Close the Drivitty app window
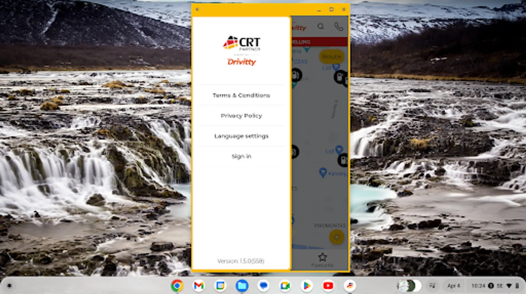The image size is (526, 294). 344,9
